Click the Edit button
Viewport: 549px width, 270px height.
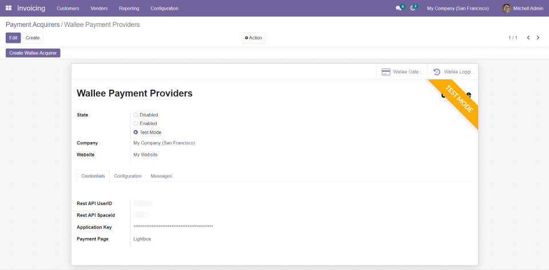point(13,38)
